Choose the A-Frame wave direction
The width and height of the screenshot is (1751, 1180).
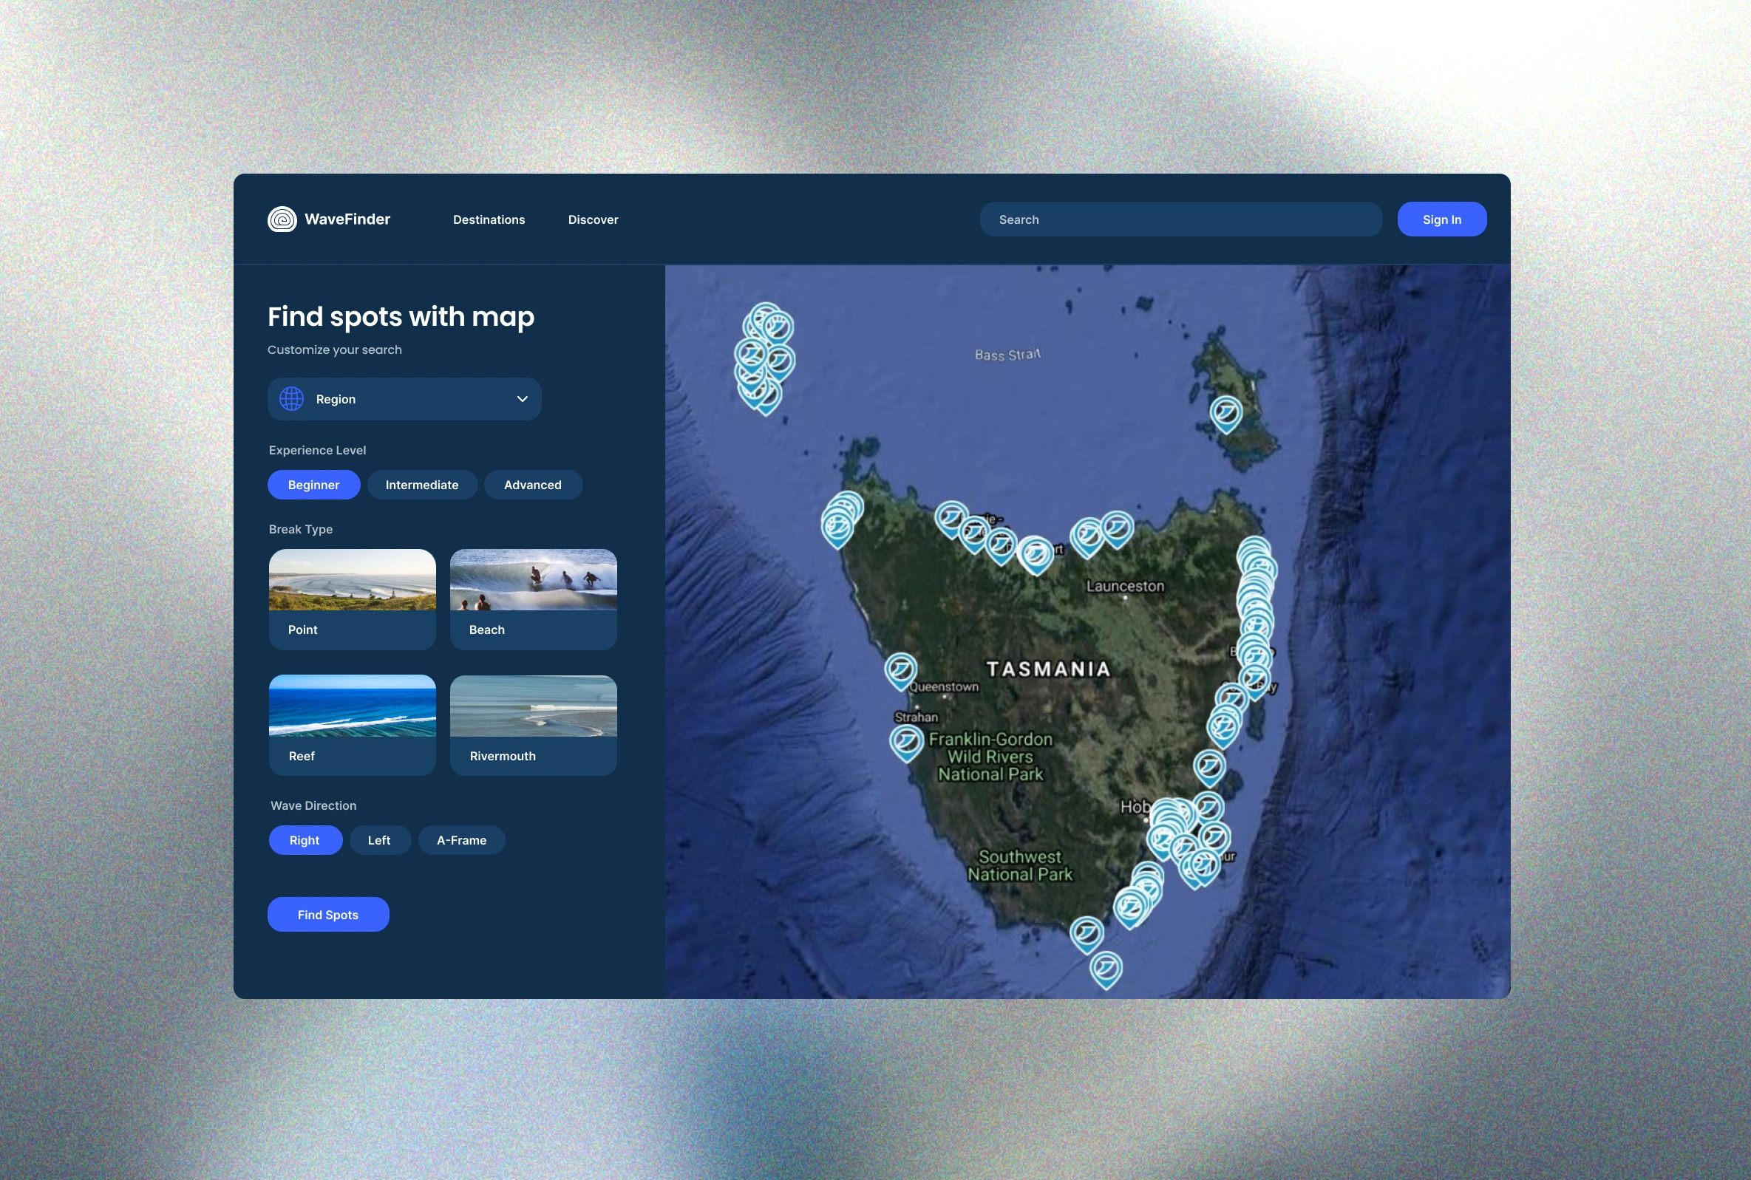460,840
